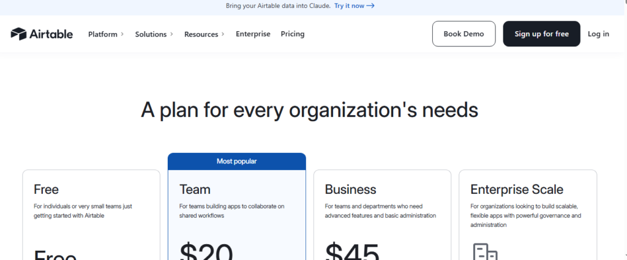
Task: Click the Business plan description text
Action: pos(380,211)
